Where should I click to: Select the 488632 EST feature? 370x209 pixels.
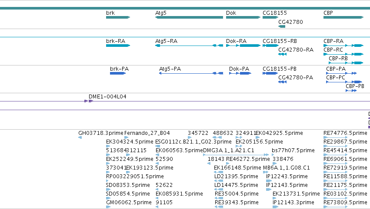[217, 137]
